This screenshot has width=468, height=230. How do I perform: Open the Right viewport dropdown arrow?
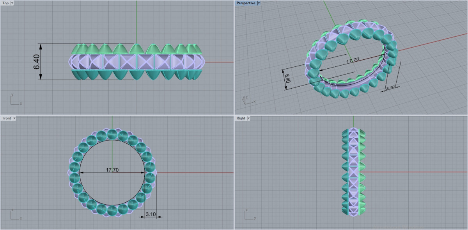(248, 118)
